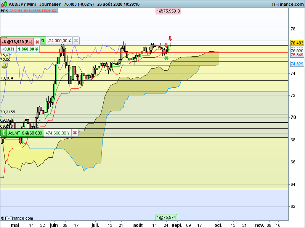Click the up-down arrow icon on limit order
Image resolution: width=305 pixels, height=228 pixels.
tap(3, 133)
